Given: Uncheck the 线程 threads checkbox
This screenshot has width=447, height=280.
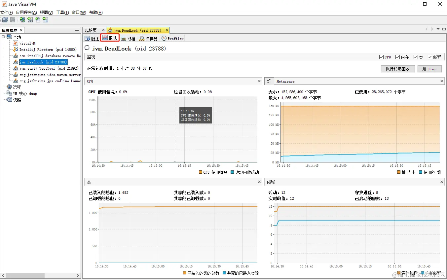Looking at the screenshot, I should point(430,57).
